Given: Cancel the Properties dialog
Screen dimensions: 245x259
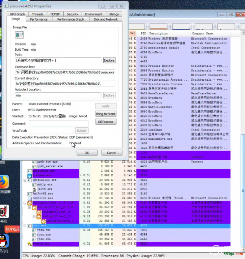Looking at the screenshot, I should coord(112,153).
